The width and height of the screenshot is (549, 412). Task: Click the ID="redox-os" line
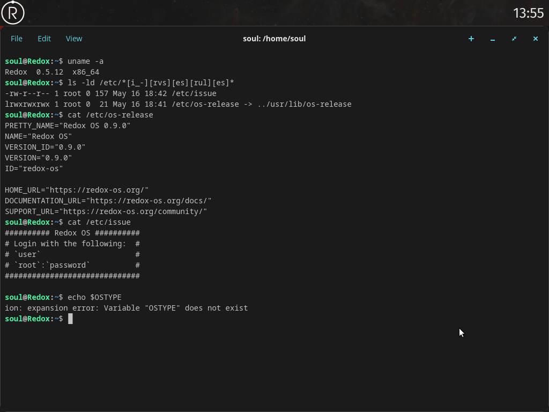34,168
